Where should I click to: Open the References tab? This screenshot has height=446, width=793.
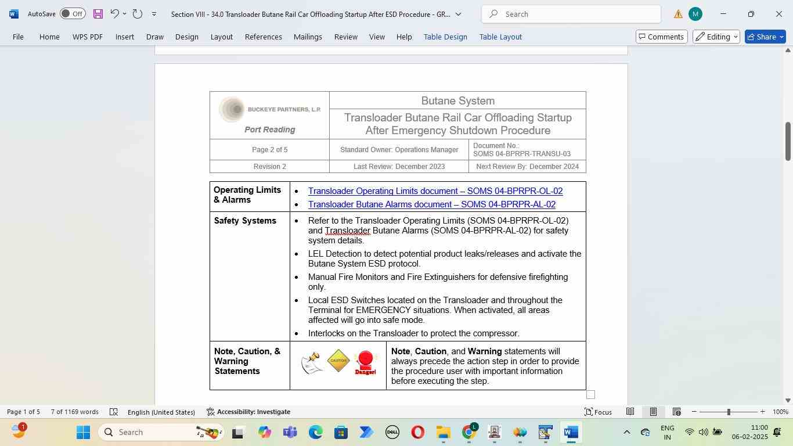pos(264,37)
